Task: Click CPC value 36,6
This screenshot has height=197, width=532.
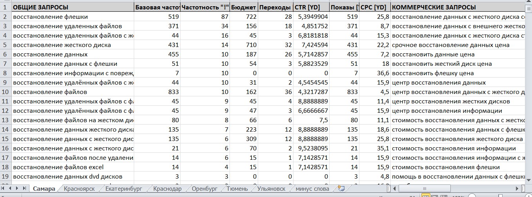Action: [375, 73]
